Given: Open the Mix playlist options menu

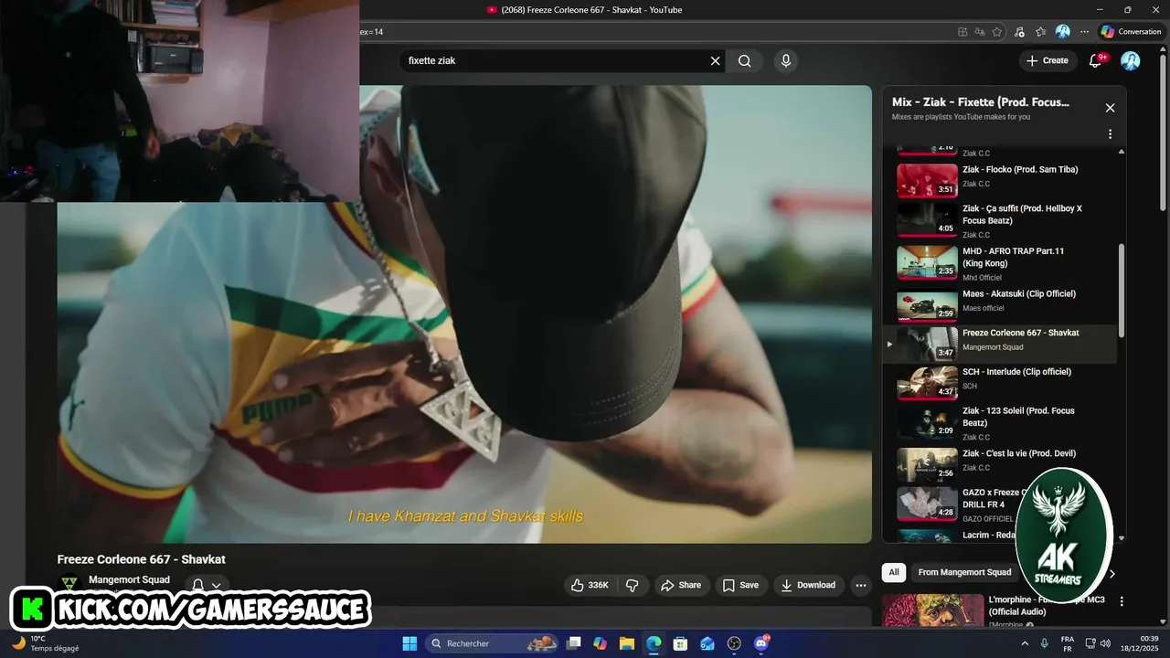Looking at the screenshot, I should pos(1110,134).
